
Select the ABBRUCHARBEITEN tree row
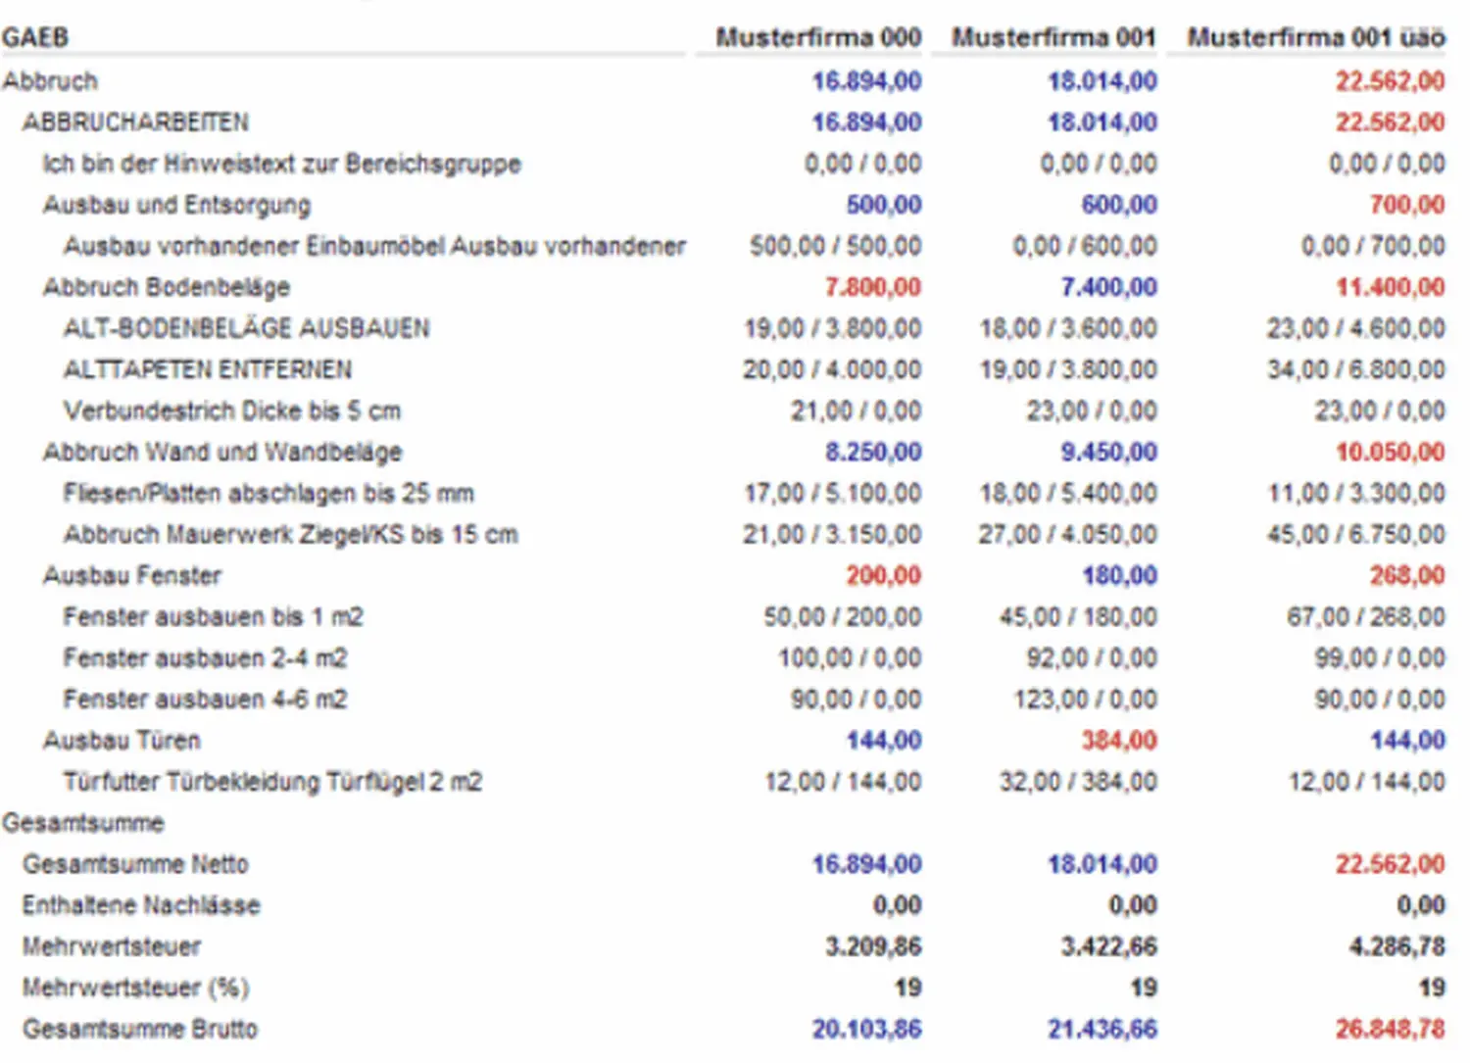pos(135,122)
